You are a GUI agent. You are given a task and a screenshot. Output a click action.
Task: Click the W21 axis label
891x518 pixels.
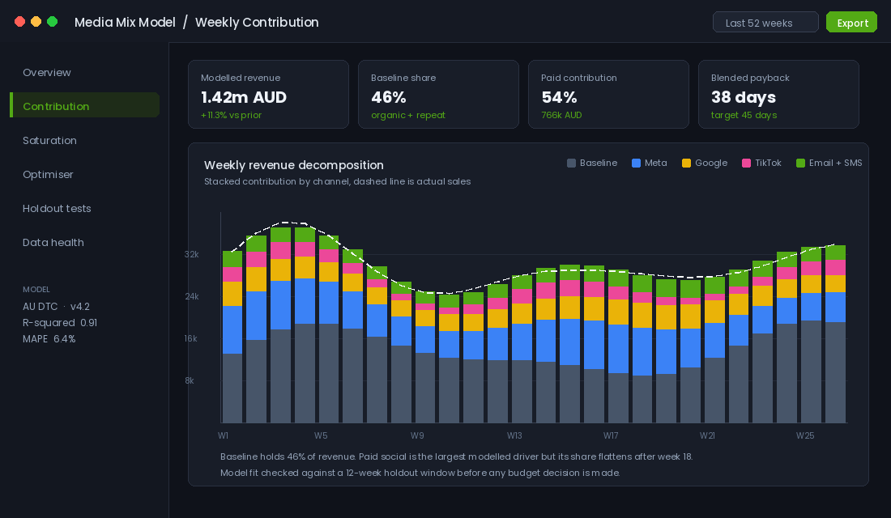click(707, 435)
